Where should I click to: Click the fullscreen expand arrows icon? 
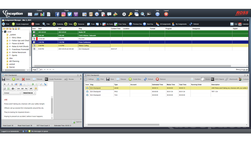8,89
